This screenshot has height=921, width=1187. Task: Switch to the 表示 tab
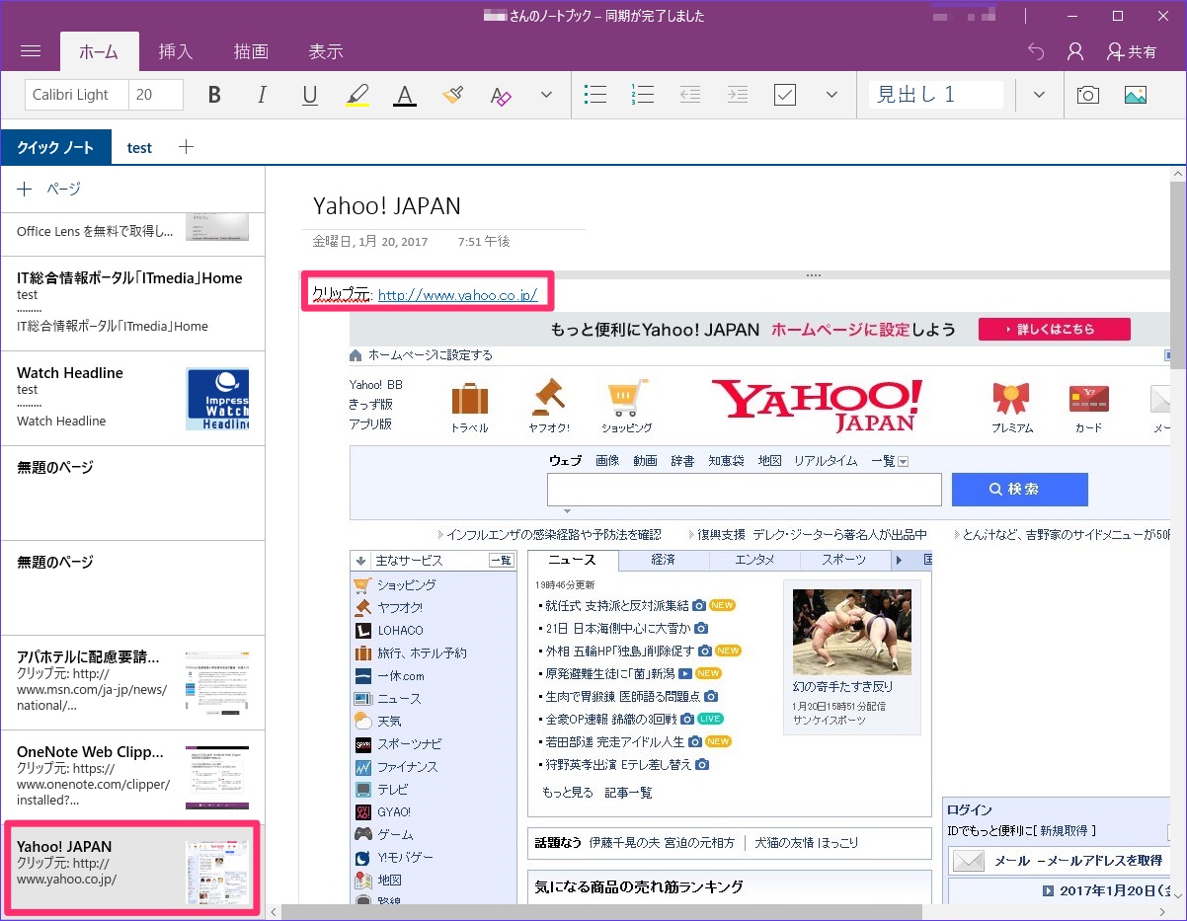click(x=326, y=52)
